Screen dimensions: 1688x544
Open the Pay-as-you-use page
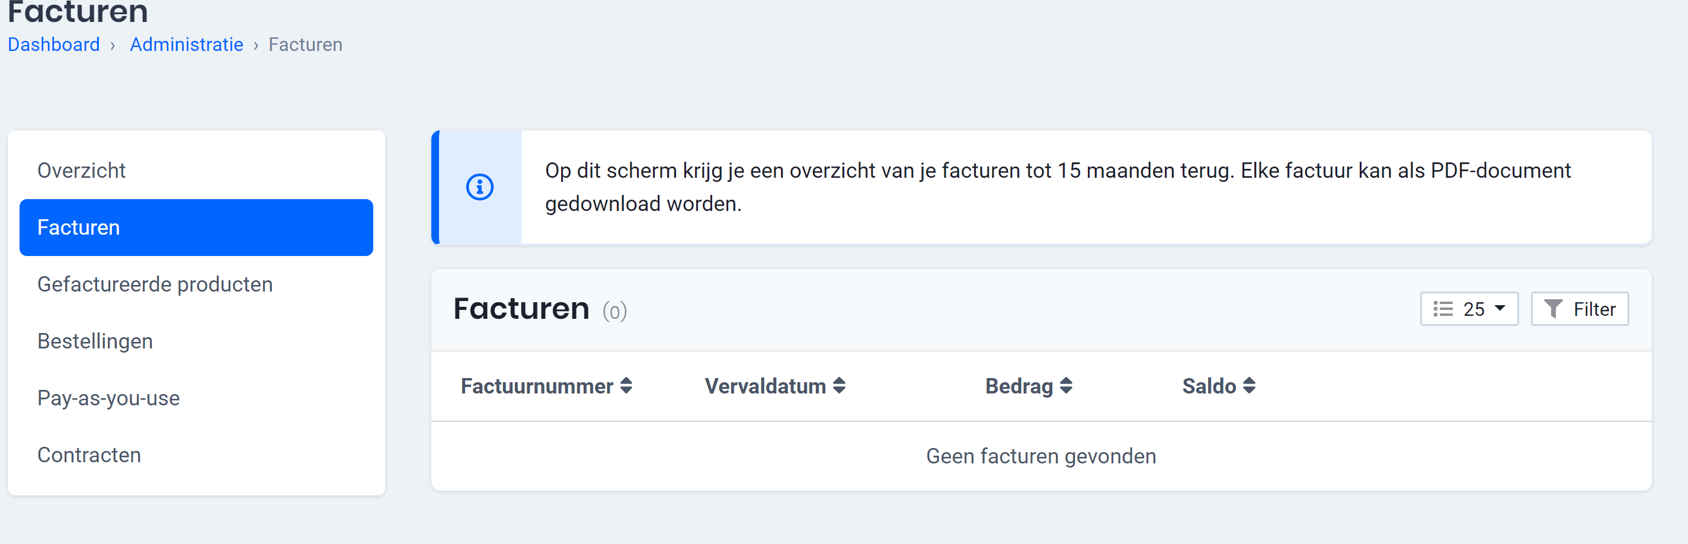click(x=109, y=398)
